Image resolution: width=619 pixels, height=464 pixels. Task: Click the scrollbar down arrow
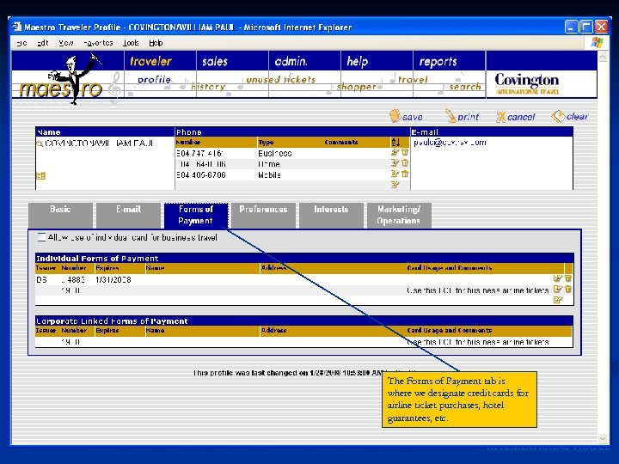coord(602,438)
